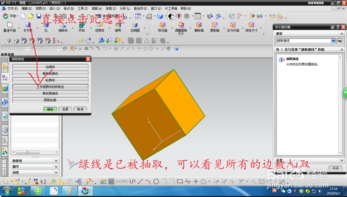The image size is (347, 197).
Task: Open the selection filter type dropdown
Action: 27,49
